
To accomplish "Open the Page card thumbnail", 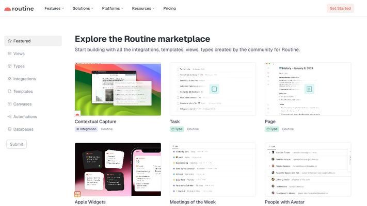I will [308, 89].
